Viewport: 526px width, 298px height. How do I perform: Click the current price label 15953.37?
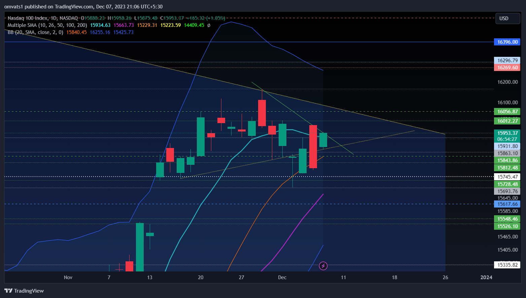507,133
